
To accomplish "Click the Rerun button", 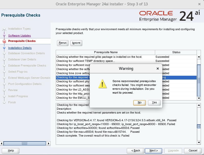I will [x=63, y=43].
